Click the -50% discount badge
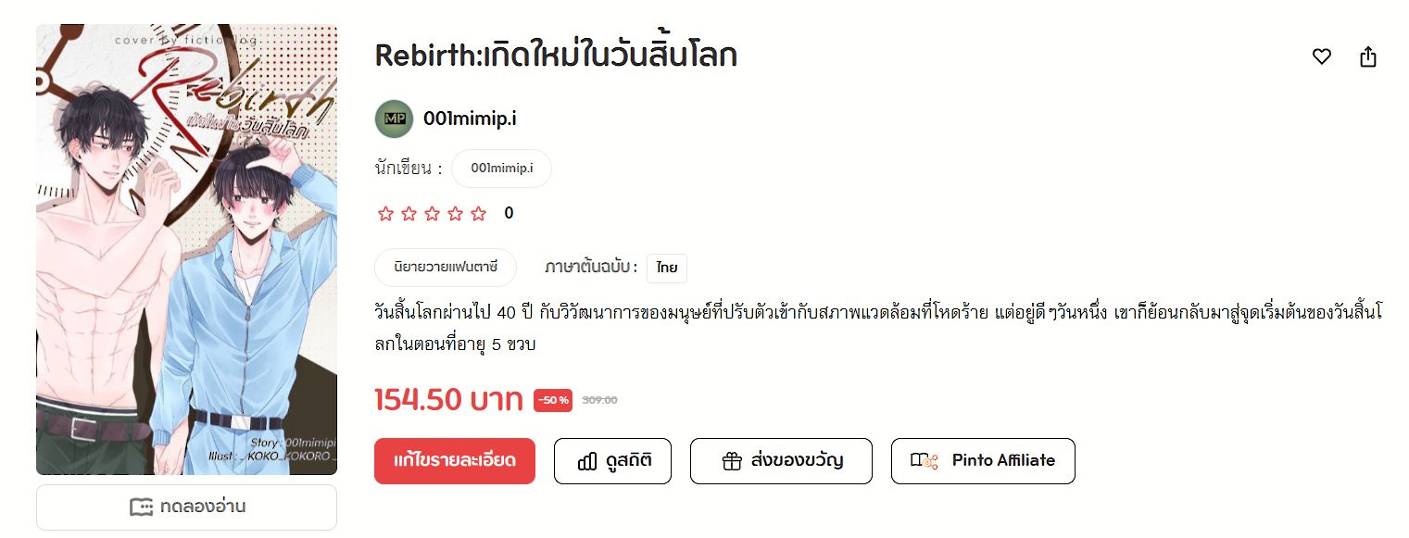Screen dimensions: 1409x538 point(553,400)
